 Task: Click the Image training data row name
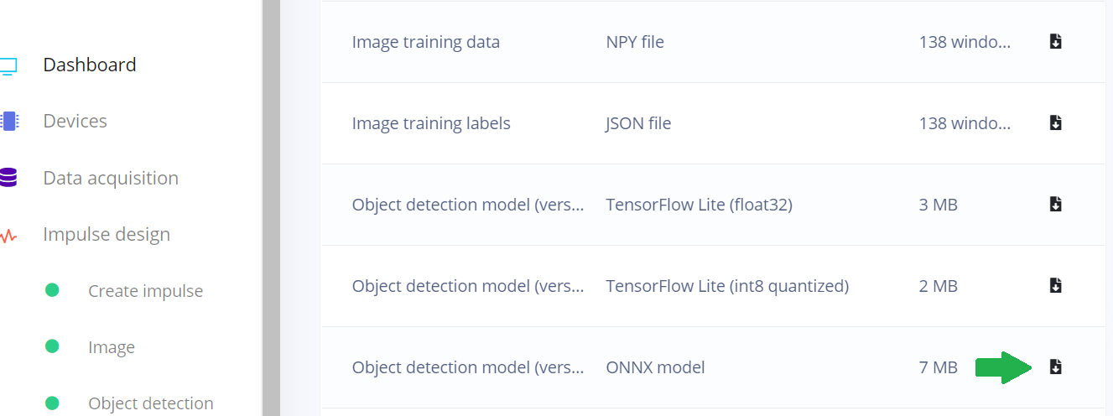point(425,41)
